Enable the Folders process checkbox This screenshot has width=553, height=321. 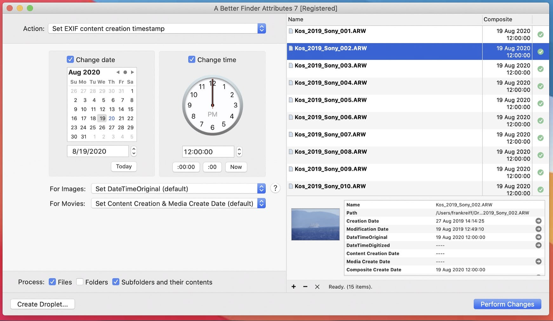(80, 282)
